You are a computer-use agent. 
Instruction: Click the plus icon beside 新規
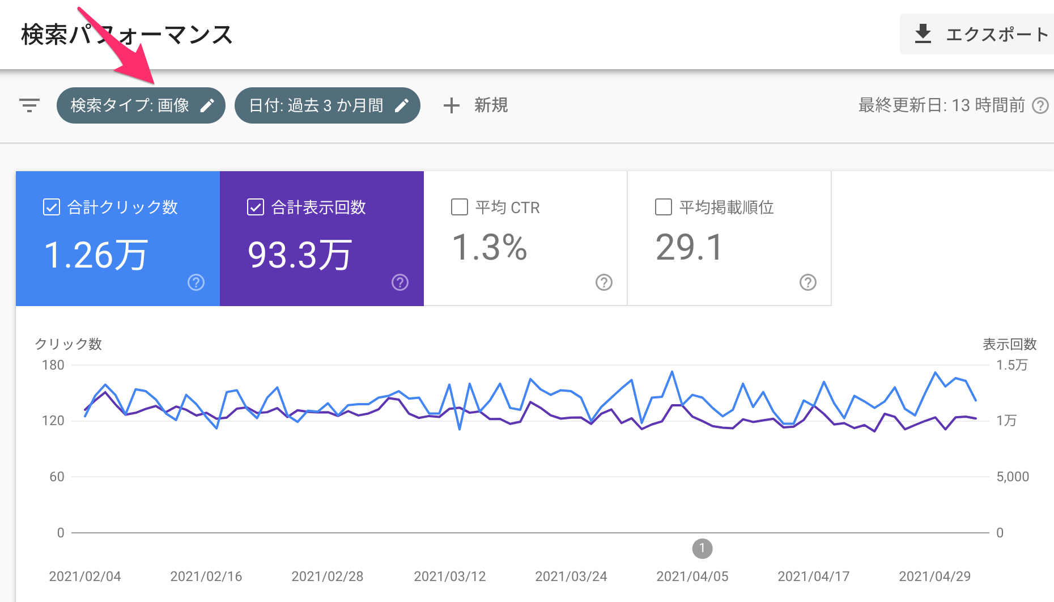click(452, 105)
